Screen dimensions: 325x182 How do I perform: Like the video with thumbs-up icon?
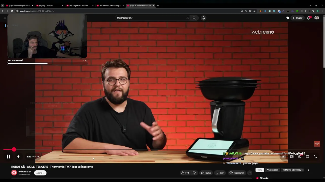tap(185, 173)
